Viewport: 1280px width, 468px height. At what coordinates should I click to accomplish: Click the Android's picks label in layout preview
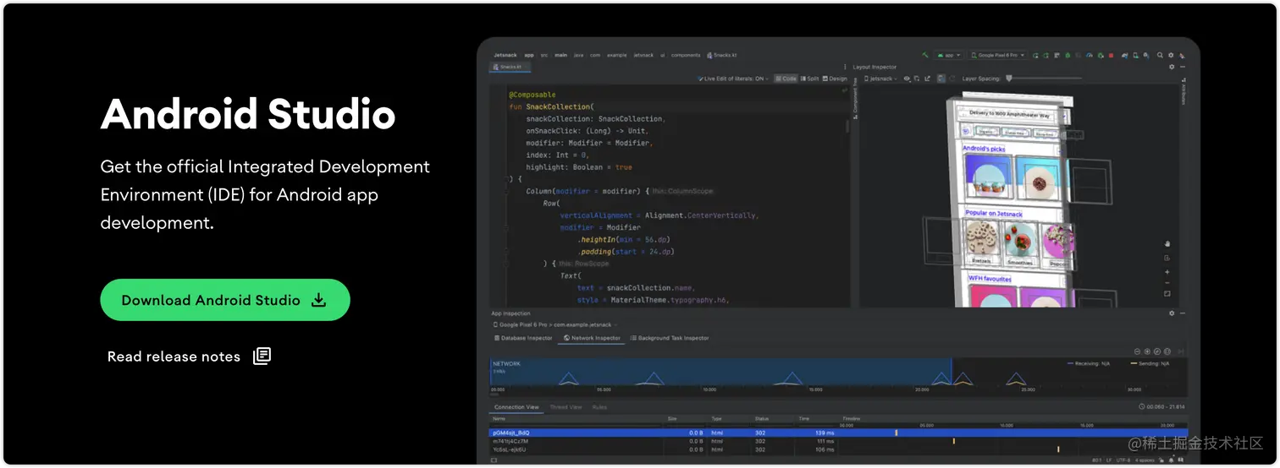[x=985, y=149]
